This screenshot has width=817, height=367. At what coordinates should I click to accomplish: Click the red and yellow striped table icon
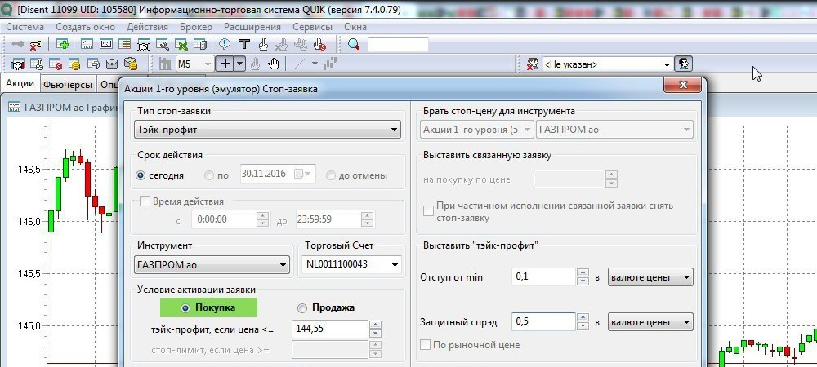(x=125, y=45)
